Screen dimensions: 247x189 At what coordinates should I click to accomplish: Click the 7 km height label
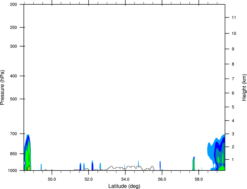(233, 79)
